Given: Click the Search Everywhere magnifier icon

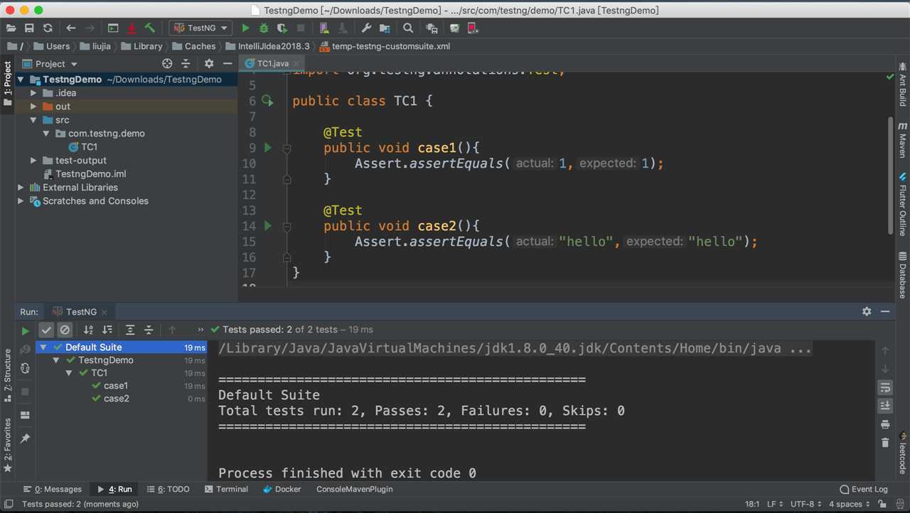Looking at the screenshot, I should click(x=408, y=28).
